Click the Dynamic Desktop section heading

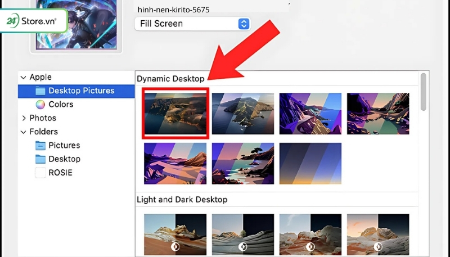tap(170, 79)
